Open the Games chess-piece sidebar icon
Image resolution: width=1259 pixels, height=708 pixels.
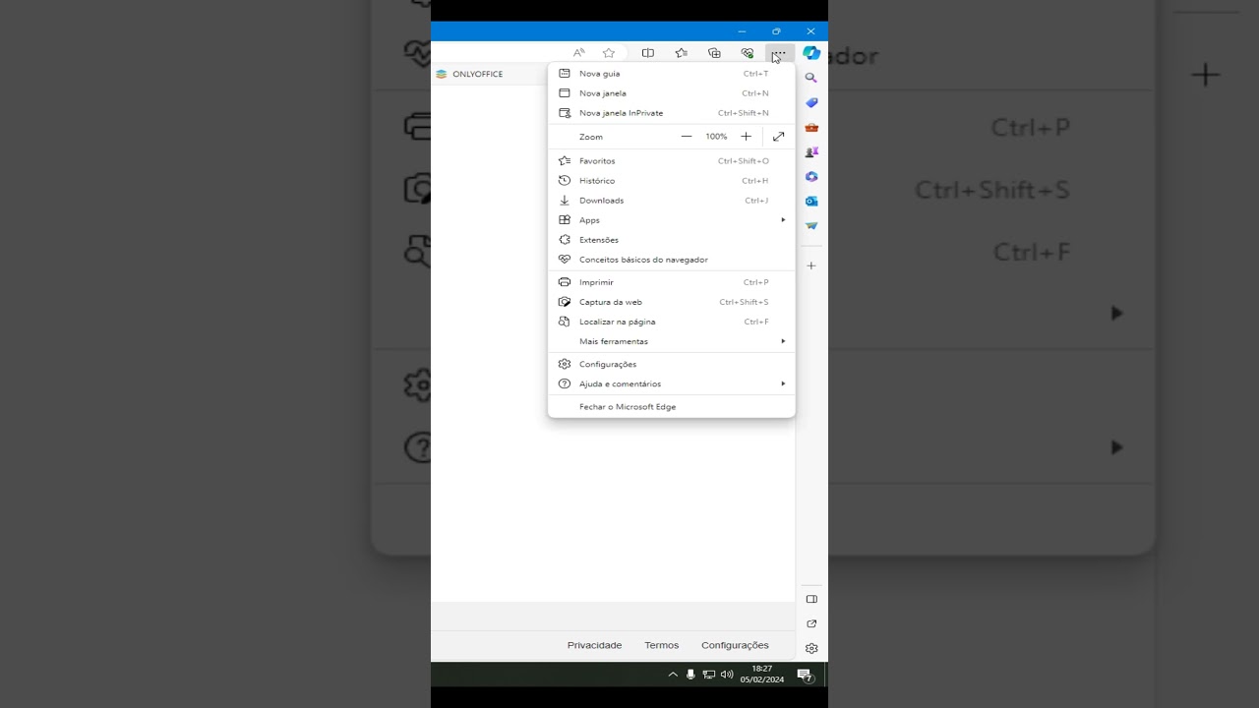pyautogui.click(x=811, y=151)
